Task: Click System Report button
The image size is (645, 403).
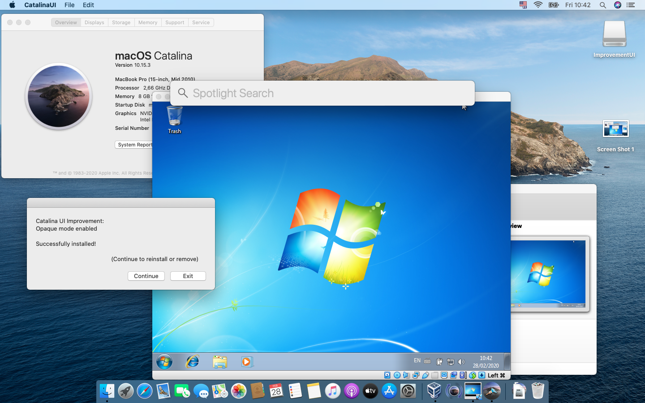Action: [x=134, y=145]
